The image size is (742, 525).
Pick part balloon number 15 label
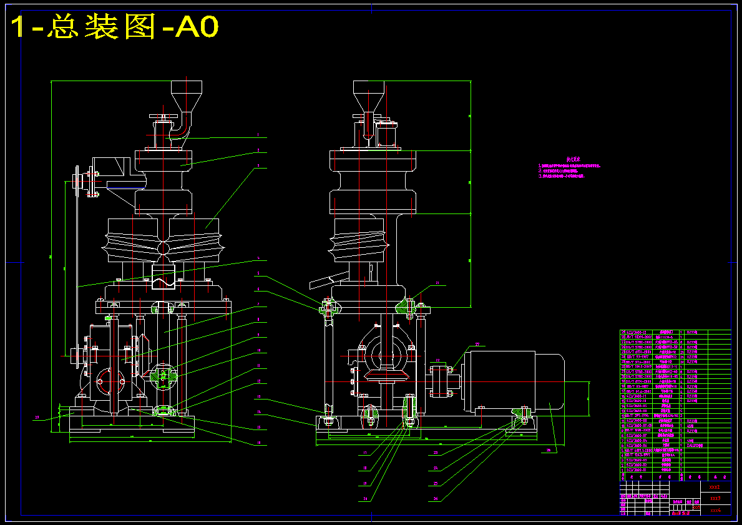tap(258, 428)
